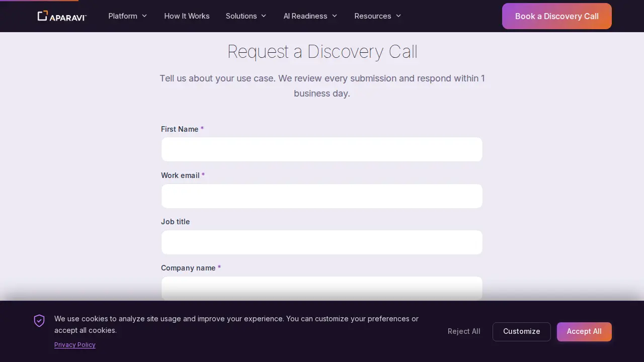Expand the Resources menu chevron

click(398, 16)
